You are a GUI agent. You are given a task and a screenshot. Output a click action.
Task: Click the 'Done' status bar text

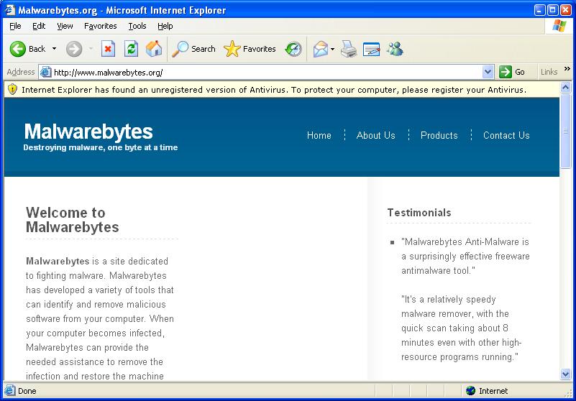click(27, 391)
